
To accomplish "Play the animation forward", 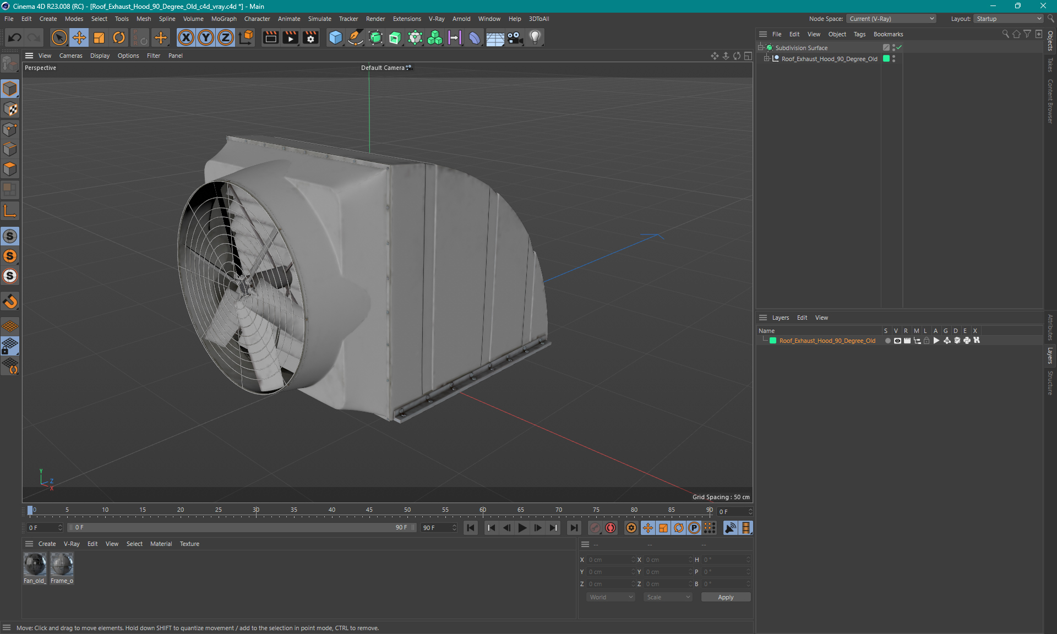I will click(522, 528).
